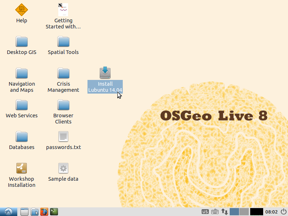Click the black CPU monitor applet
The height and width of the screenshot is (216, 288).
(x=257, y=212)
